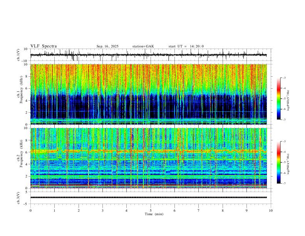305x236 pixels.
Task: Click the time axis end label "10"
Action: tap(271, 211)
